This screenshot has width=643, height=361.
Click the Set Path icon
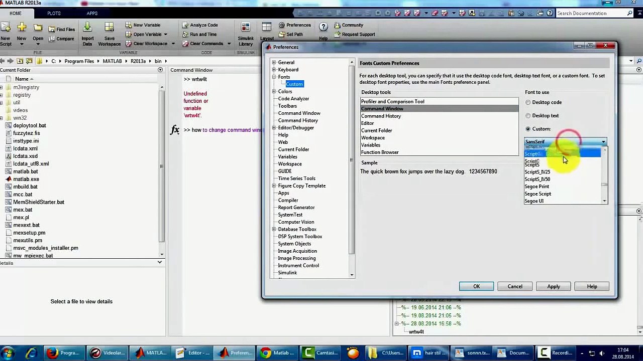[282, 34]
